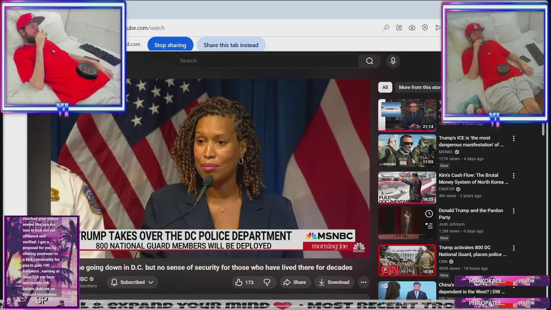Open options for Trump activates 800 DC video
This screenshot has width=551, height=310.
514,248
